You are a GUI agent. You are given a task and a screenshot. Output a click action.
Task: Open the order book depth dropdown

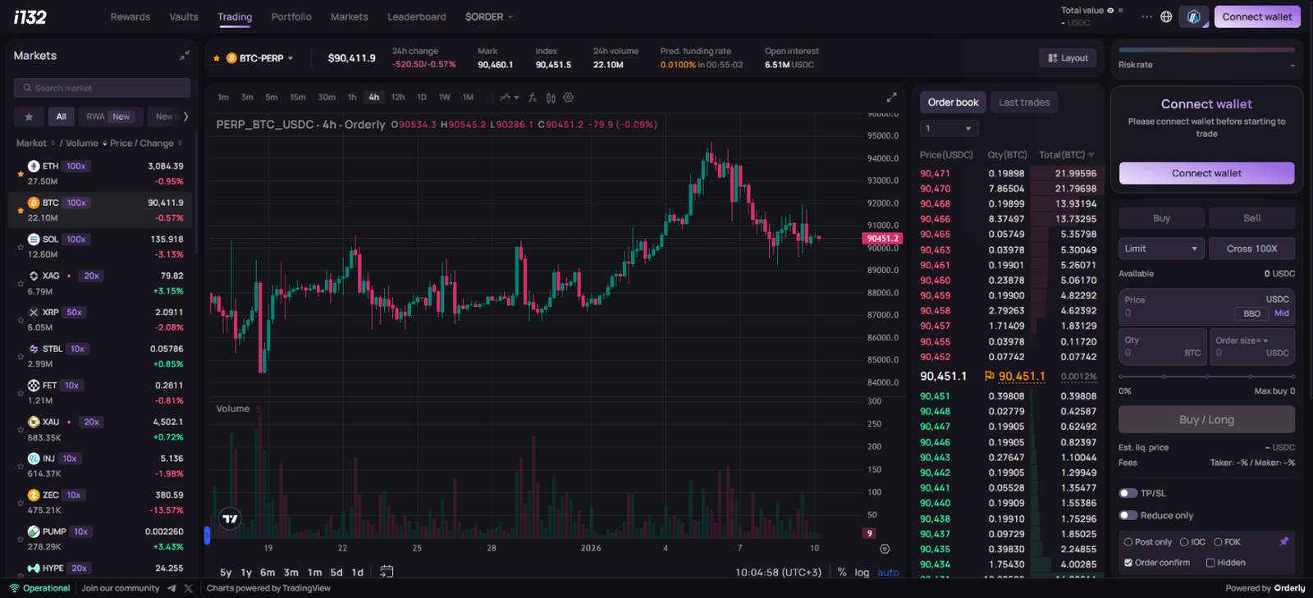click(949, 129)
